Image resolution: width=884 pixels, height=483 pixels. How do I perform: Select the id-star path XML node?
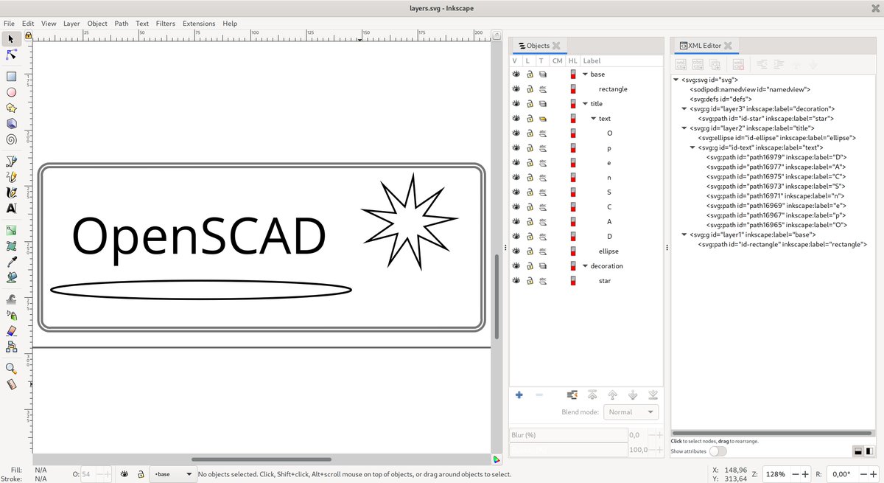[x=765, y=118]
